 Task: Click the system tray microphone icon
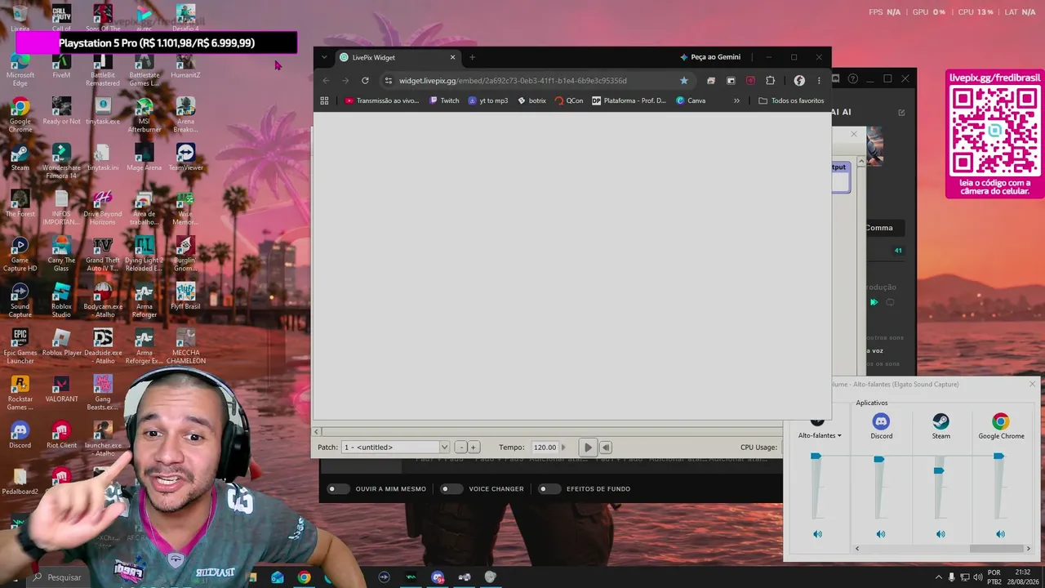coord(952,577)
